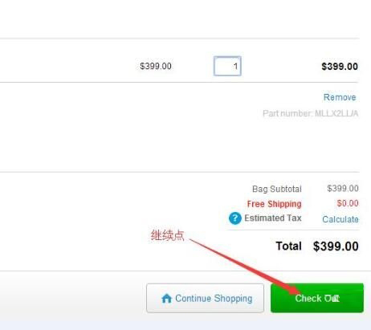371x330 pixels.
Task: Click the gray footer bar left of buttons
Action: [x=73, y=298]
